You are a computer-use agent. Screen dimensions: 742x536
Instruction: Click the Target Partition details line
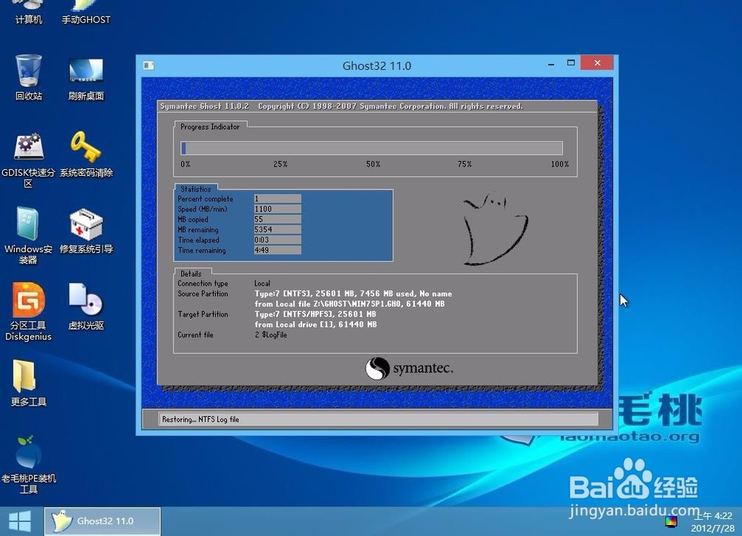pos(315,319)
